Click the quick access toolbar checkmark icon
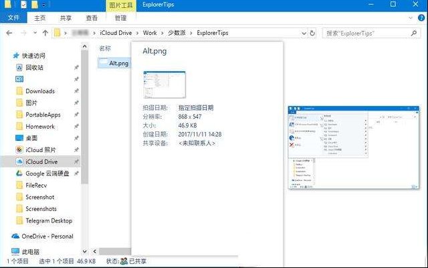Screen dimensions: 428x268 tap(24, 5)
